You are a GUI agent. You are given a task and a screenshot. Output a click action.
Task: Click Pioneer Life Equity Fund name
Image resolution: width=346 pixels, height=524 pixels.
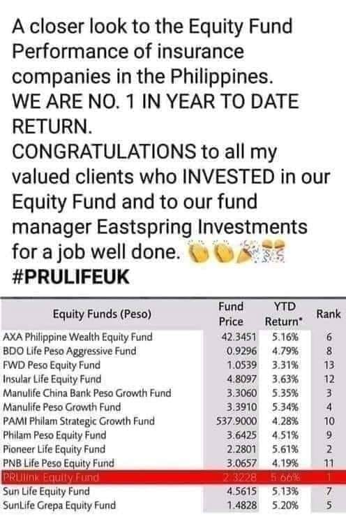[x=54, y=449]
